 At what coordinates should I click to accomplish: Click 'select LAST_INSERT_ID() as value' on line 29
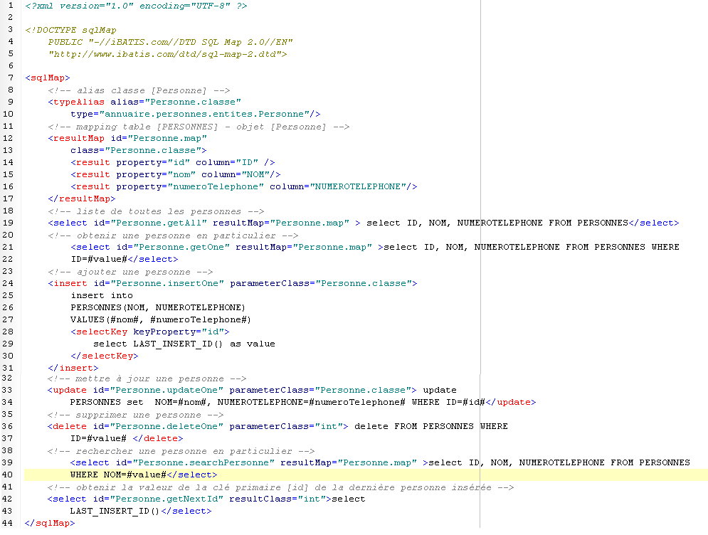tap(184, 344)
